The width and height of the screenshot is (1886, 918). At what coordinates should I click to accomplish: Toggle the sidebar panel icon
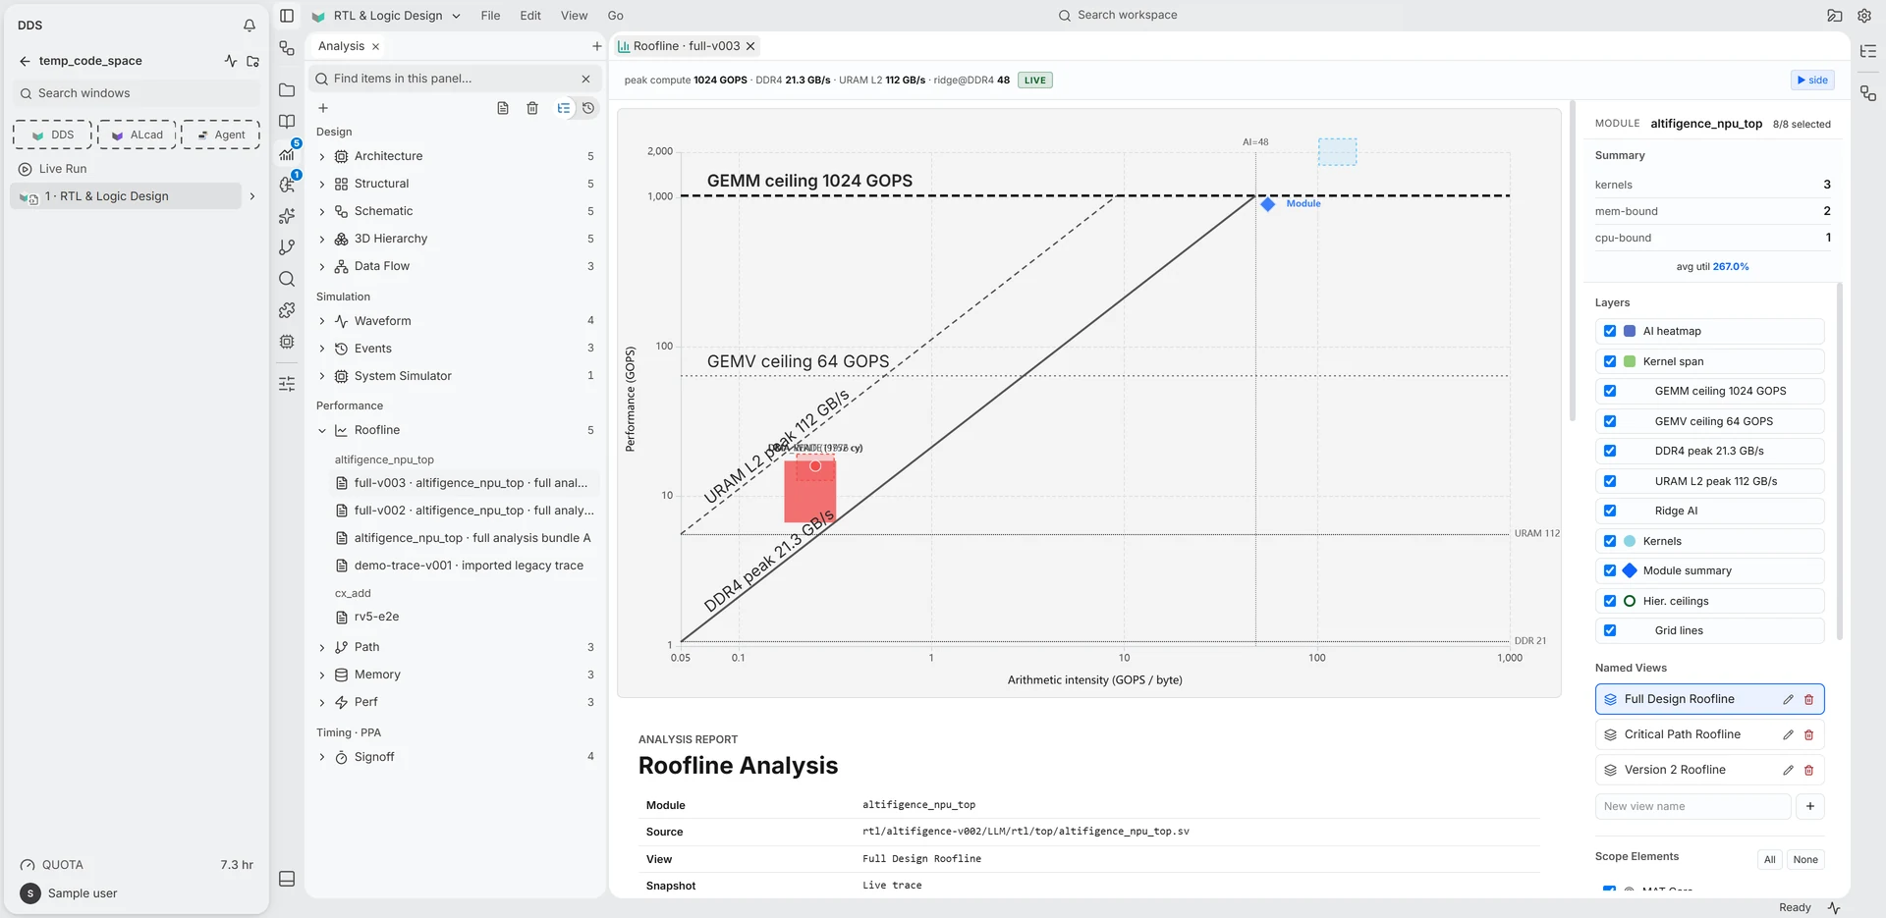[287, 16]
